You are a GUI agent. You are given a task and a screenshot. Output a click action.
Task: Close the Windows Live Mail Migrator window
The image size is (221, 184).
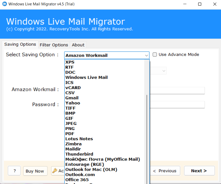coord(215,4)
